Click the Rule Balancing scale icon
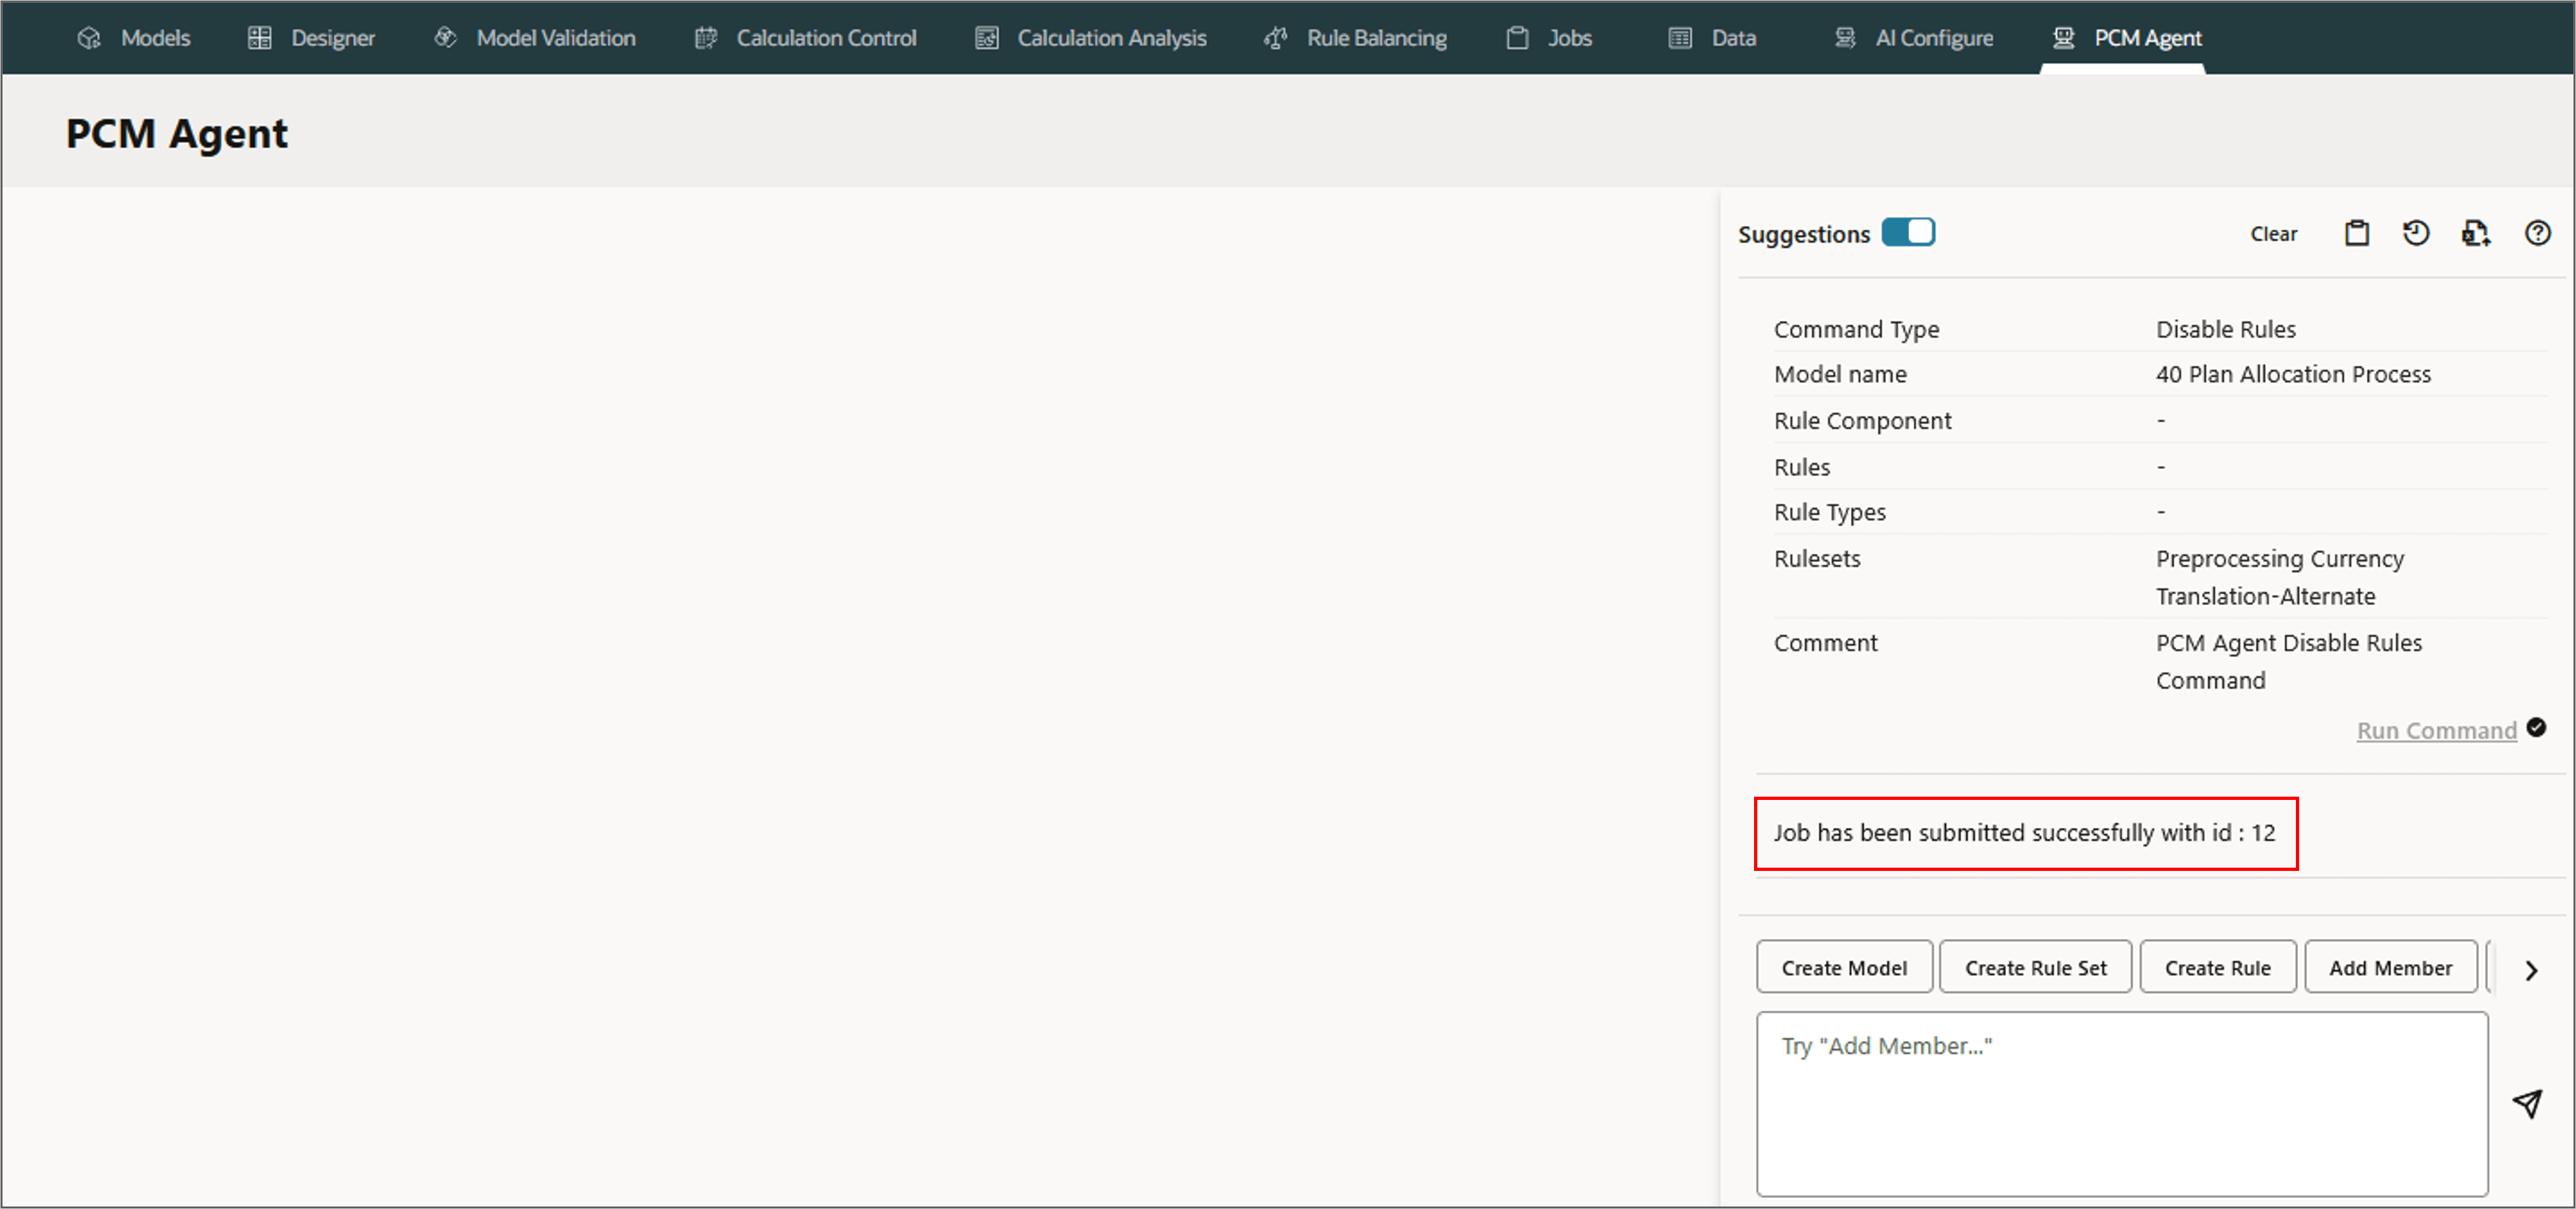Screen dimensions: 2576x1209 click(1275, 38)
